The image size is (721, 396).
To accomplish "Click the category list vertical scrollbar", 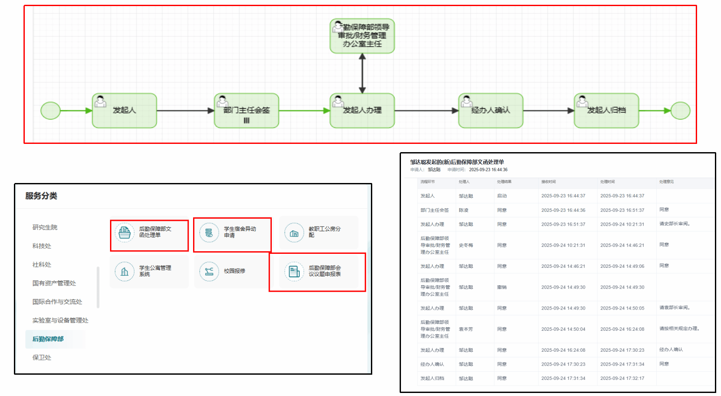I will tap(98, 287).
